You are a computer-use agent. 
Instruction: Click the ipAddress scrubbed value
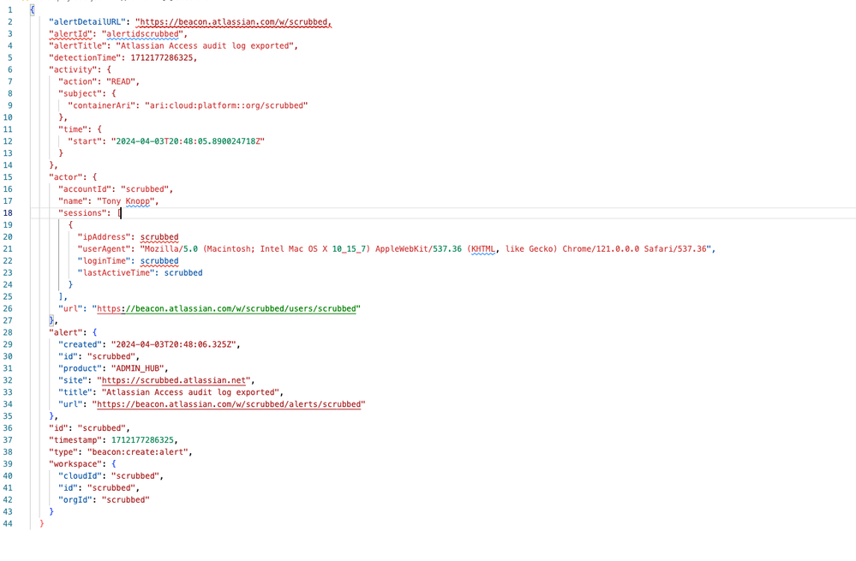pyautogui.click(x=159, y=237)
